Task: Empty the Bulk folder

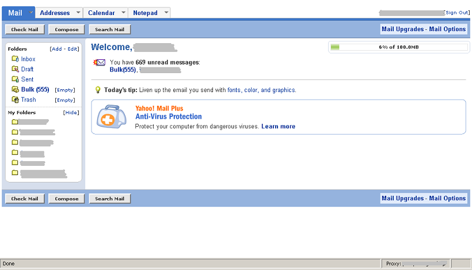Action: 65,90
